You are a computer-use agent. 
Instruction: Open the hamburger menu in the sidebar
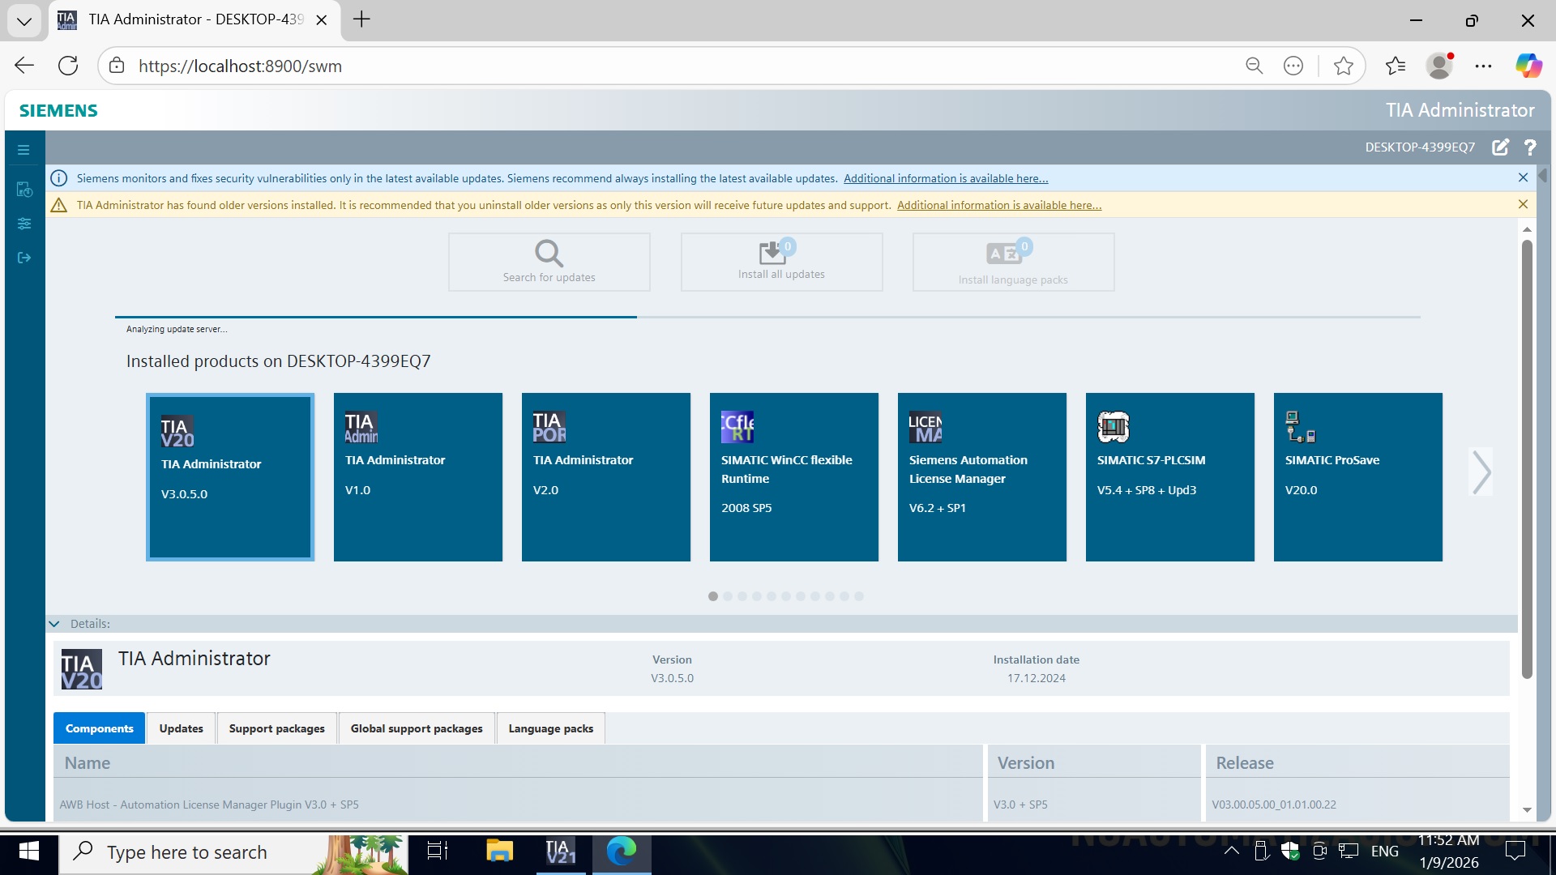click(24, 150)
